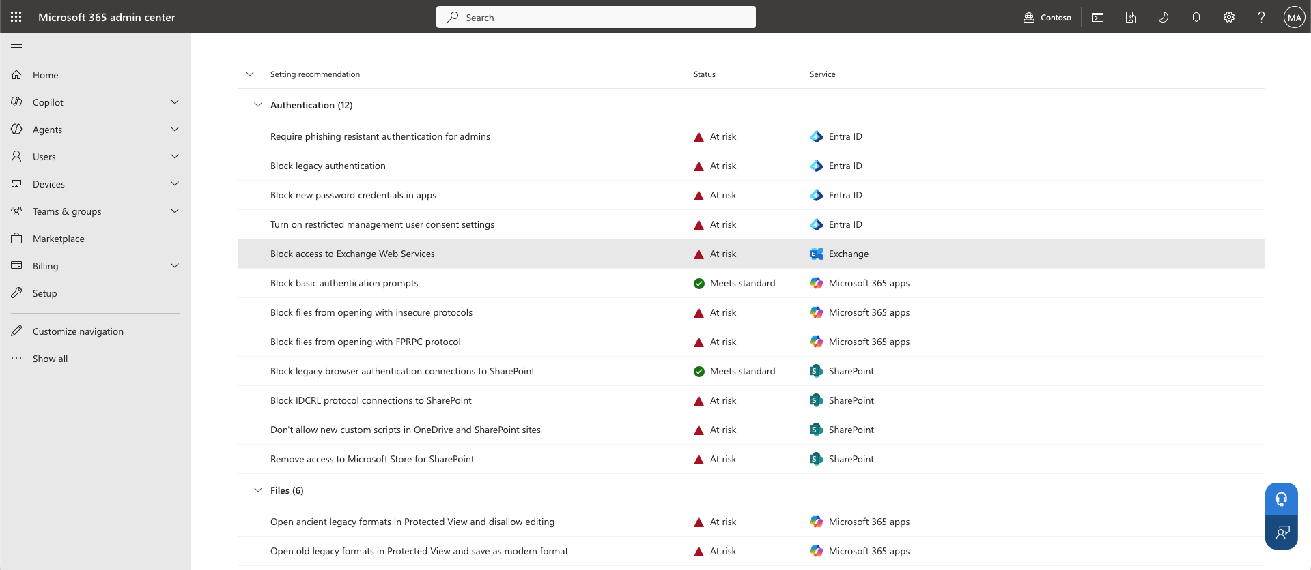The height and width of the screenshot is (570, 1311).
Task: Open Require phishing resistant authentication for admins
Action: pyautogui.click(x=380, y=136)
